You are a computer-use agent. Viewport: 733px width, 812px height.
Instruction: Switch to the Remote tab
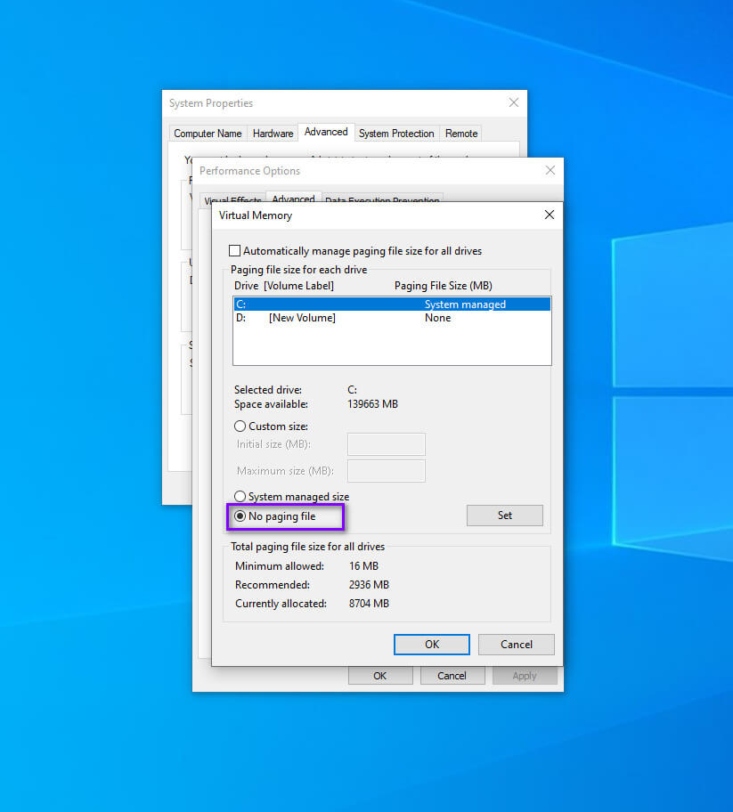(x=461, y=133)
